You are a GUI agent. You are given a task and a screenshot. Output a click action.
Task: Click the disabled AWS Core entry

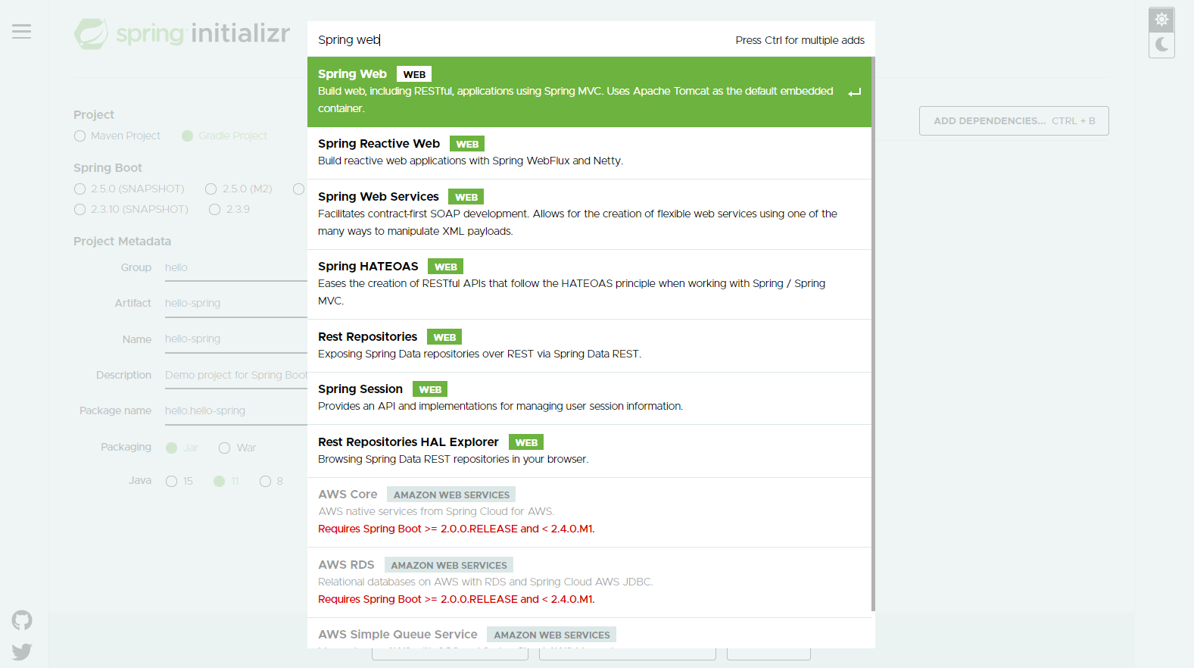589,513
